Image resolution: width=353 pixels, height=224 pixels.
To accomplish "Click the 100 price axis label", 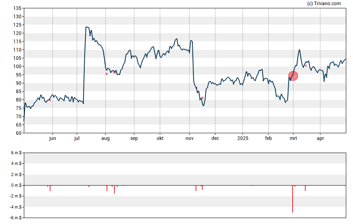I will 17,67.
